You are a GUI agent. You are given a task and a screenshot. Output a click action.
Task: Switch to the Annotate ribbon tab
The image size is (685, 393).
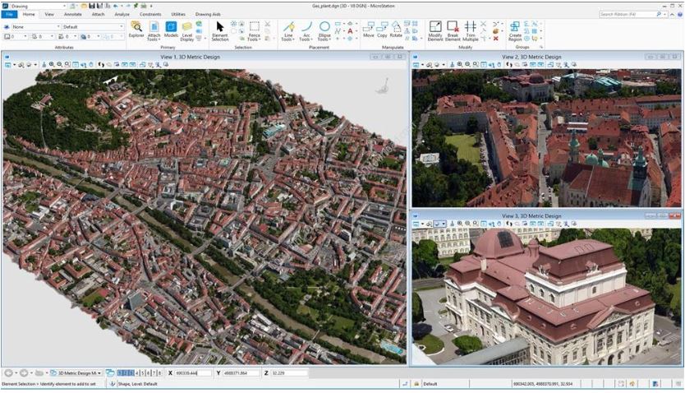(73, 14)
